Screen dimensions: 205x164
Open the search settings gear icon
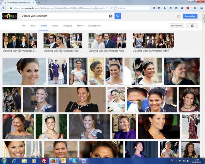(192, 26)
